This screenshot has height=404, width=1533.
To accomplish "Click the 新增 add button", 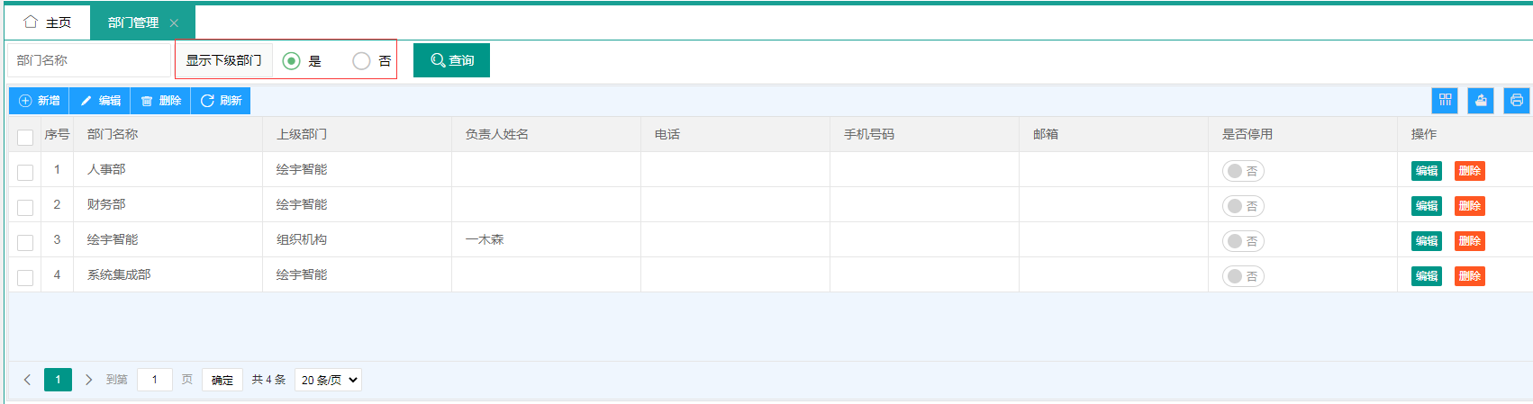I will pyautogui.click(x=40, y=101).
